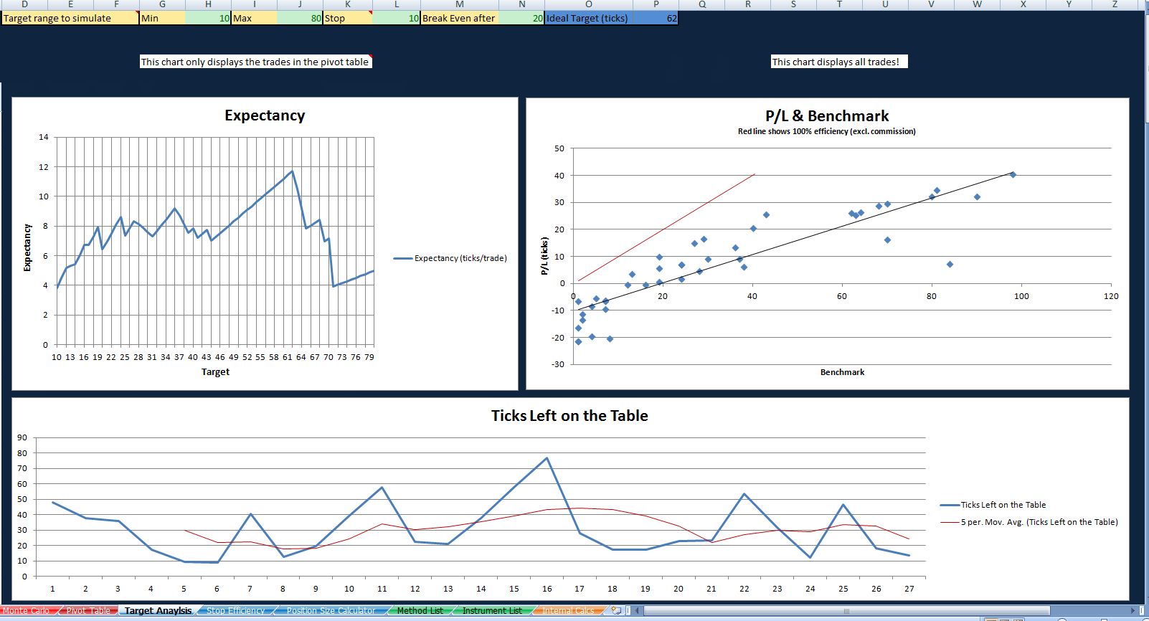Click the 'Expectancy' vertical axis title

click(x=27, y=247)
